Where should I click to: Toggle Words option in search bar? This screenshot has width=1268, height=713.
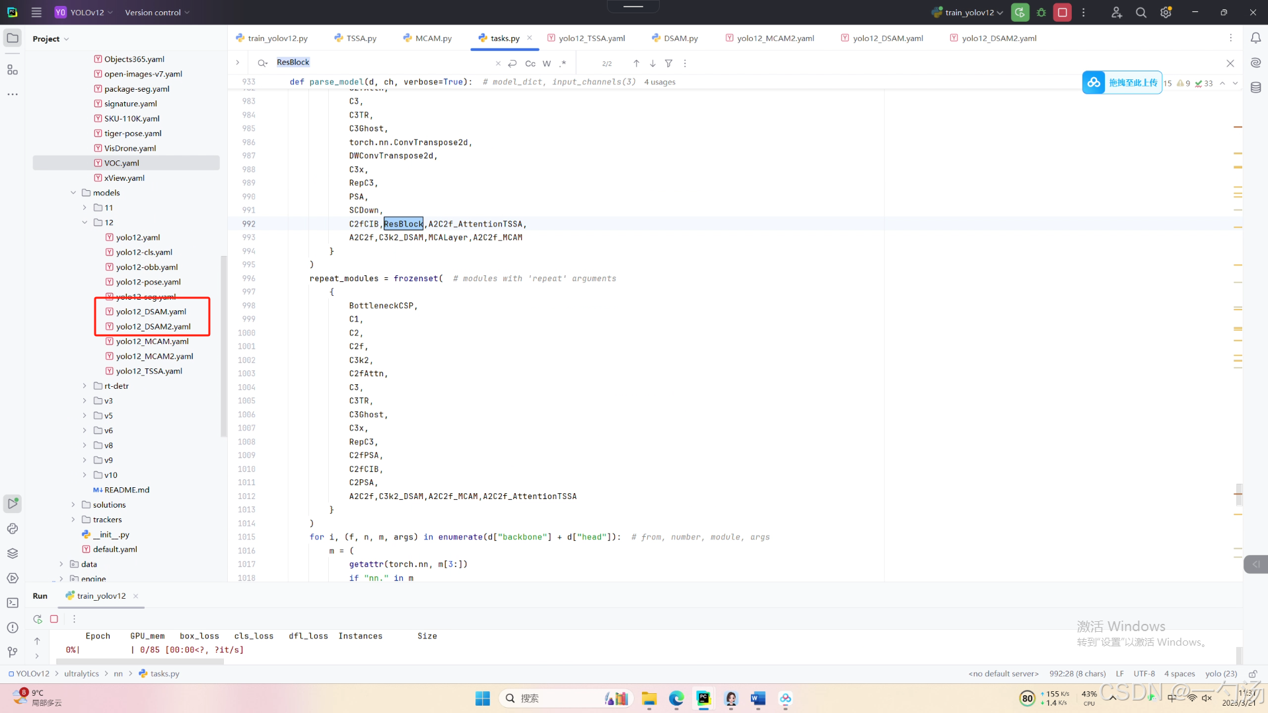click(547, 63)
